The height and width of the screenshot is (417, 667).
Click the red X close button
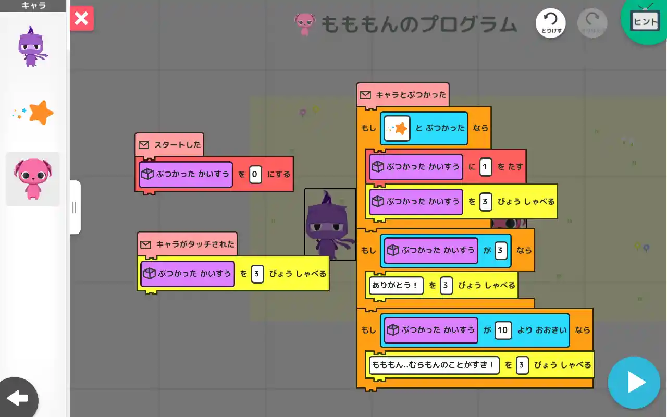(82, 19)
